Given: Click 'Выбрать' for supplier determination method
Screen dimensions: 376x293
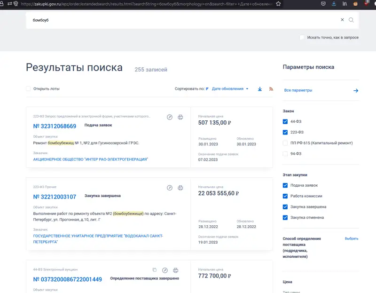Looking at the screenshot, I should pyautogui.click(x=351, y=238).
